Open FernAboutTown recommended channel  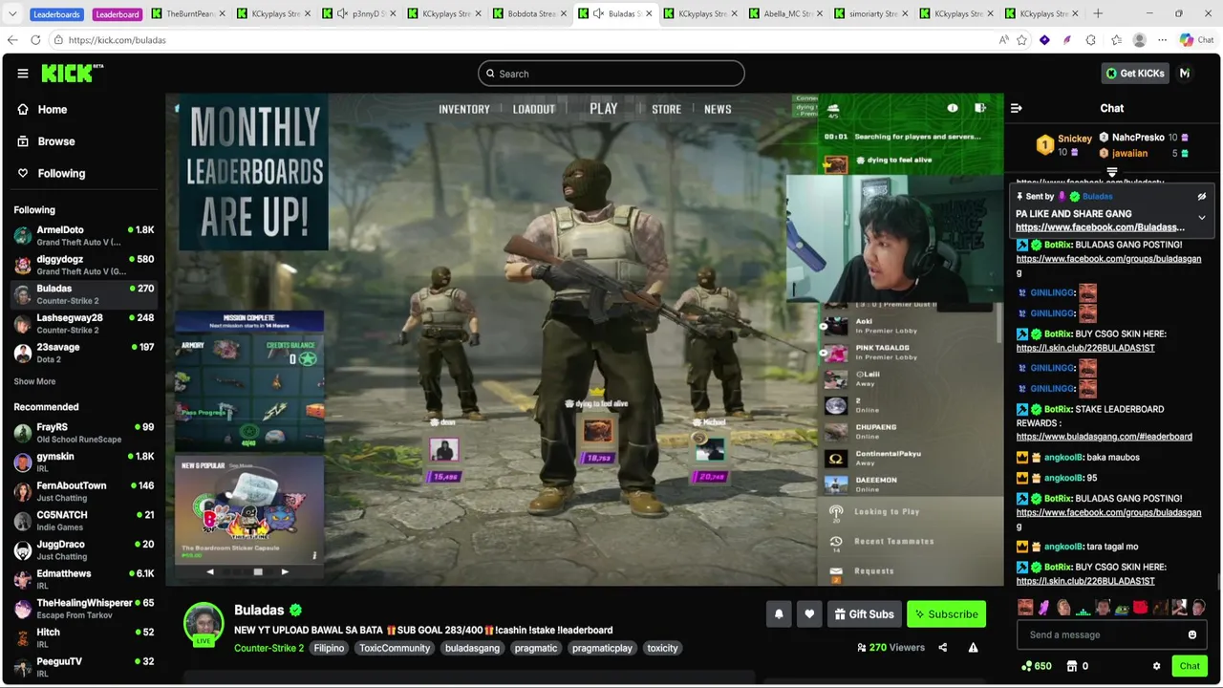click(84, 491)
